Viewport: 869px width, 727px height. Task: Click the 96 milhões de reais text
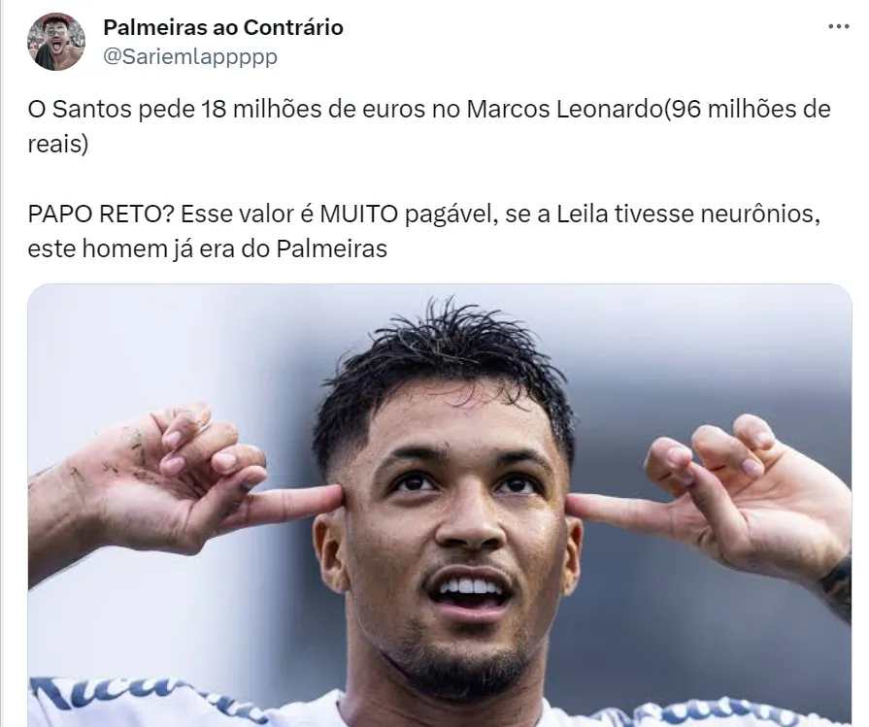click(x=429, y=126)
